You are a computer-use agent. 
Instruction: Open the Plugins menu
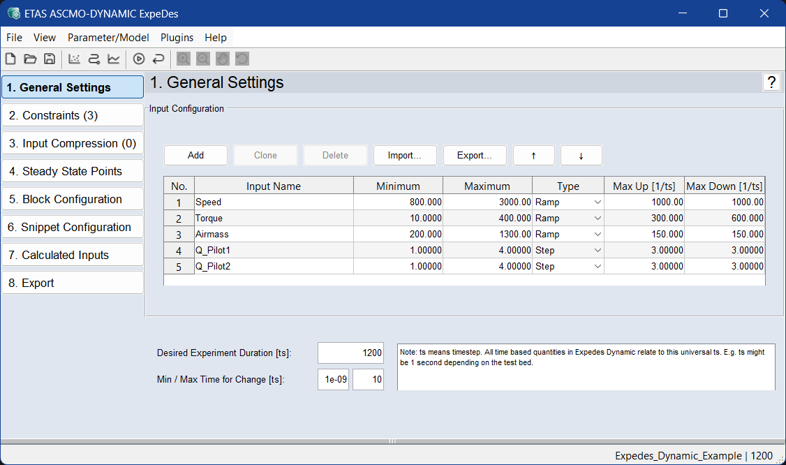pyautogui.click(x=177, y=38)
